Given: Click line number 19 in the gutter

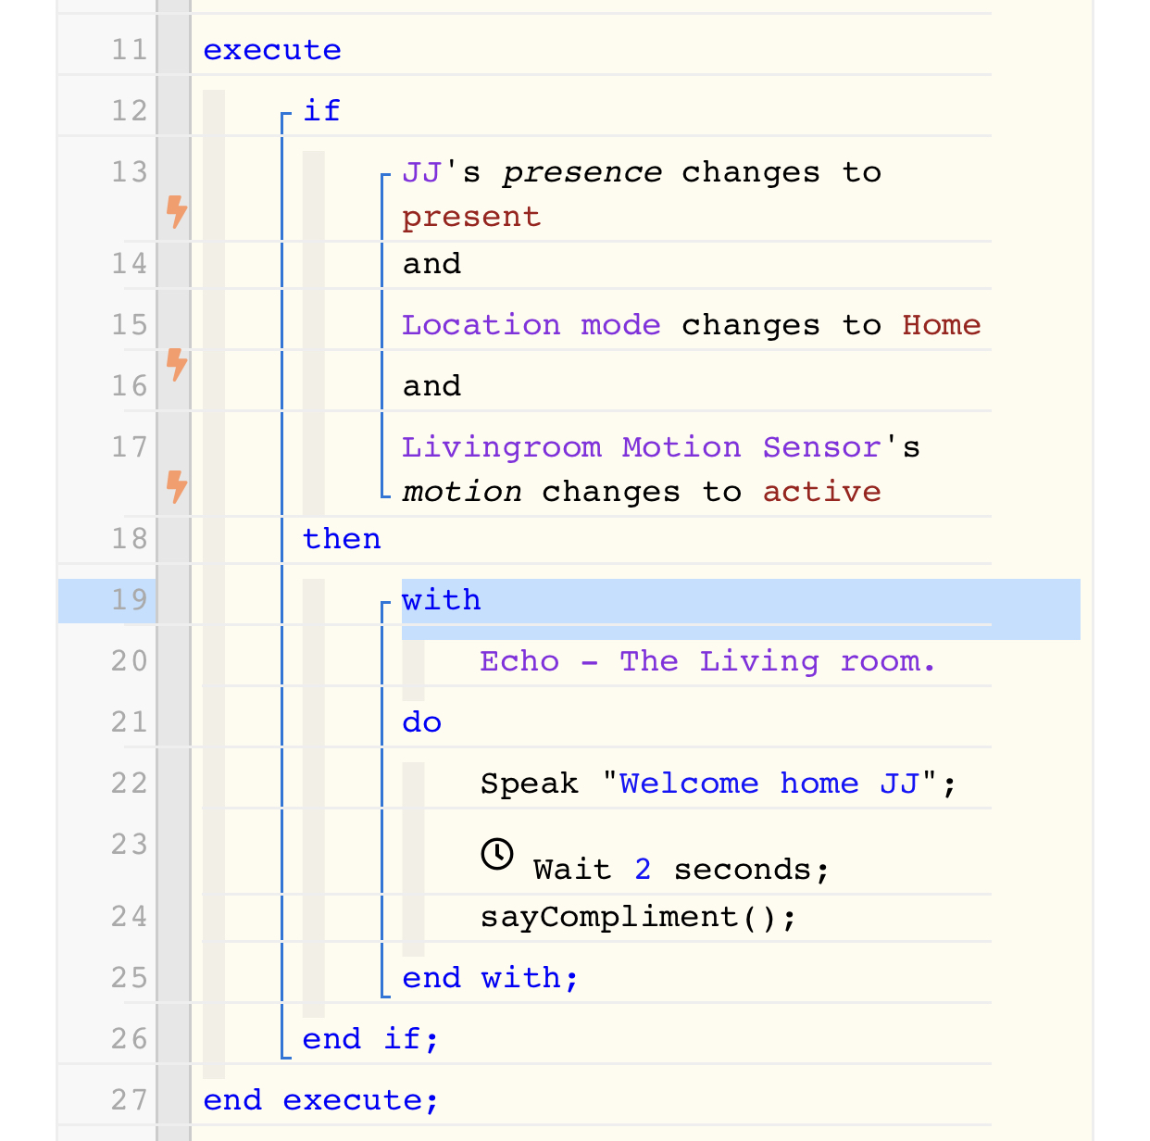Looking at the screenshot, I should click(x=130, y=600).
